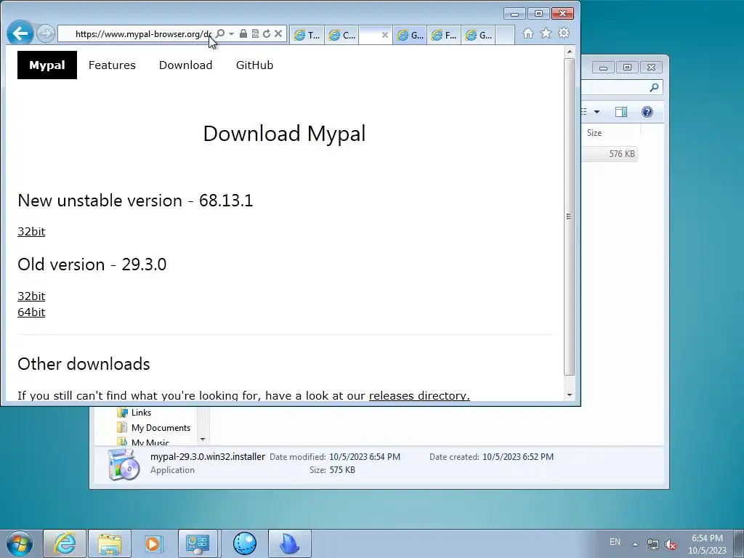The image size is (744, 558).
Task: Click the Mypal logo button
Action: (x=47, y=65)
